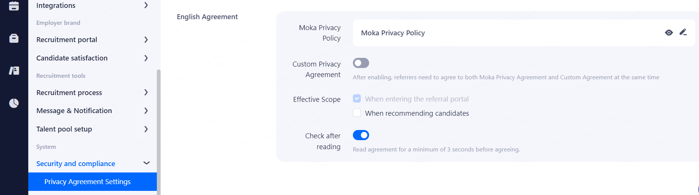
Task: Open the Recruitment process menu item
Action: [x=69, y=92]
